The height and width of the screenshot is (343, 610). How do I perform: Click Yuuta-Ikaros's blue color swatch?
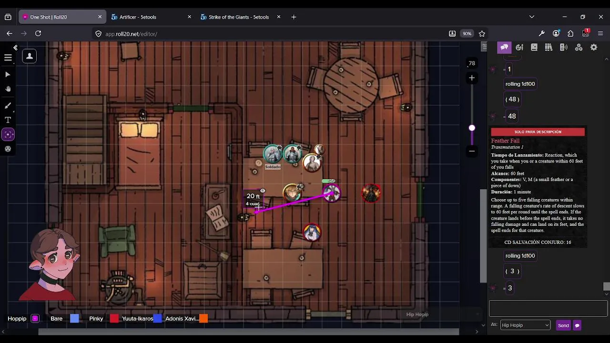[157, 319]
